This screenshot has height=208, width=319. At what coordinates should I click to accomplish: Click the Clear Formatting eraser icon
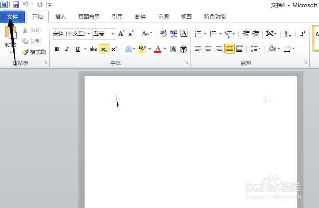163,33
